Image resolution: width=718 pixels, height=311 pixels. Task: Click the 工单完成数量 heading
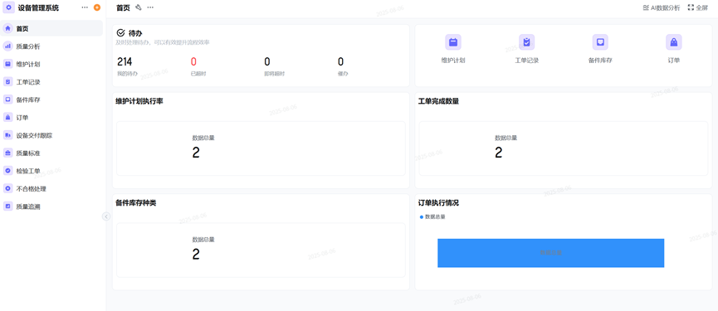click(x=438, y=101)
